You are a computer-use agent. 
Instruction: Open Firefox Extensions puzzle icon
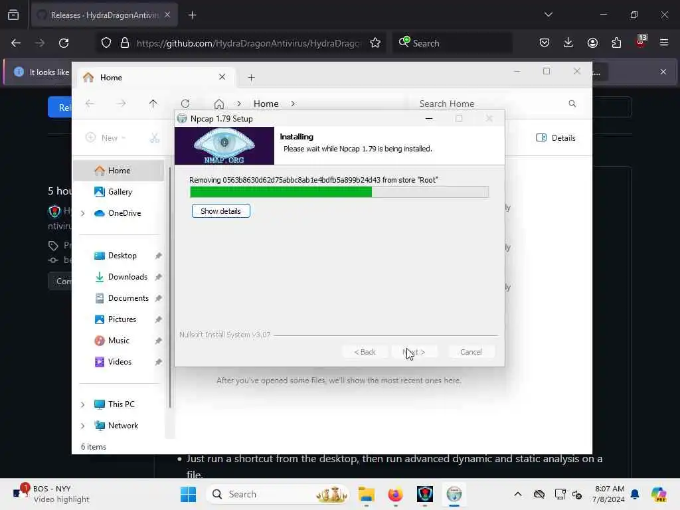[616, 43]
